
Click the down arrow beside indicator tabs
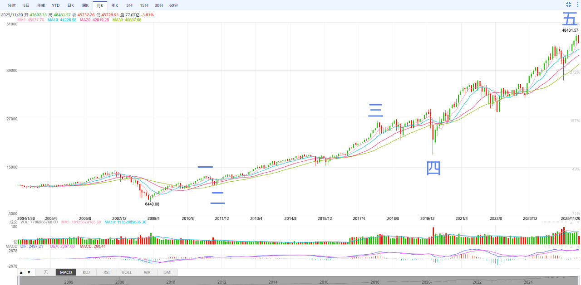pos(29,272)
